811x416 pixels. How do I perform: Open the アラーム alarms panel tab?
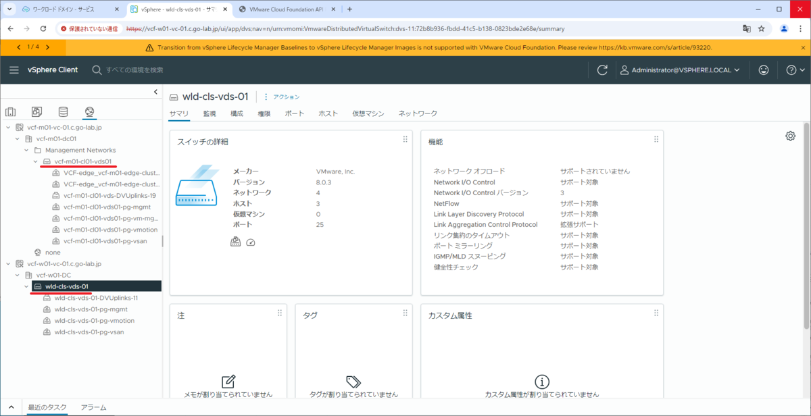tap(93, 407)
